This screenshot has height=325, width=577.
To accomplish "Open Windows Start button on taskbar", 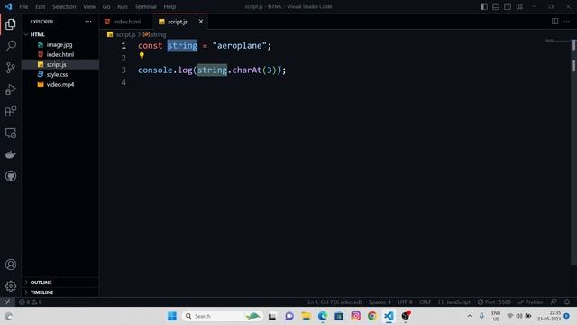I will click(172, 316).
